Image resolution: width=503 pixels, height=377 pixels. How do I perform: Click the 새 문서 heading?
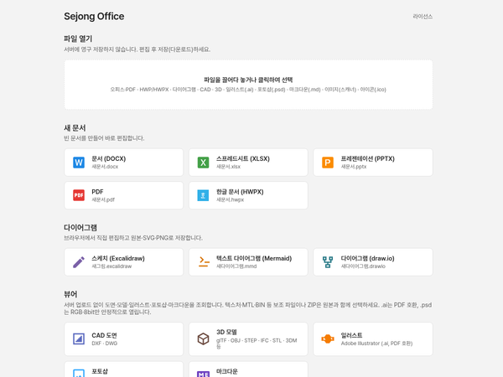tap(75, 128)
